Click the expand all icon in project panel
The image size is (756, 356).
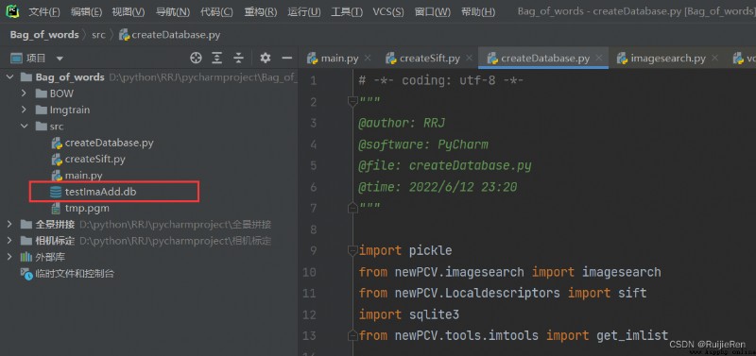coord(217,59)
